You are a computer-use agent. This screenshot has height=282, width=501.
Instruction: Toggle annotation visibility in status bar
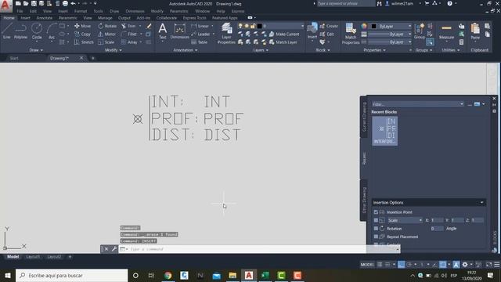456,265
